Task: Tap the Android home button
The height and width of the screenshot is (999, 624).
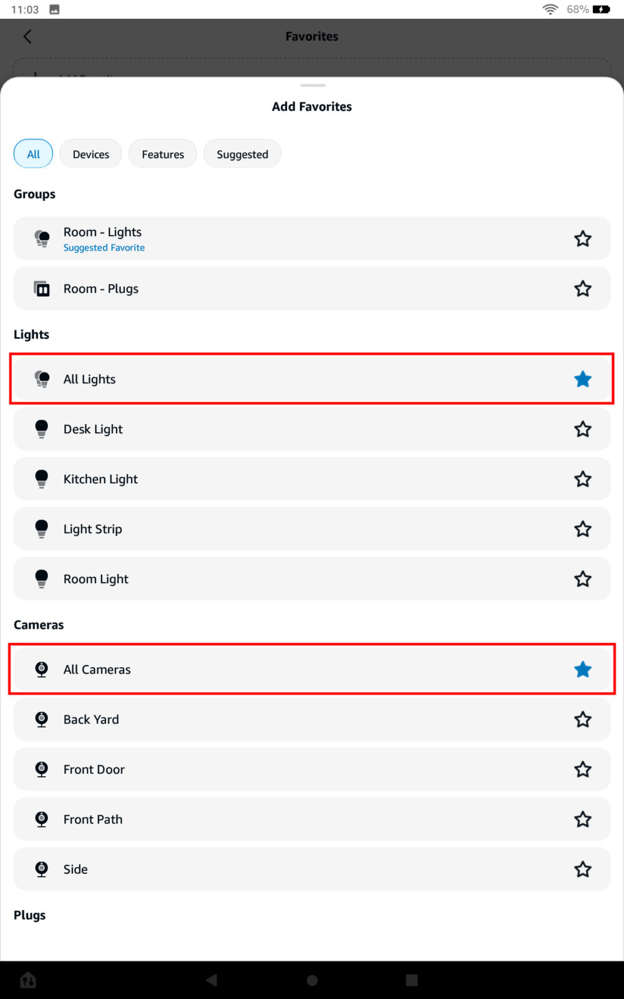Action: pyautogui.click(x=311, y=980)
